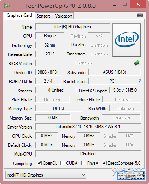Maximize the GPU-Z window
Screen dimensions: 149x184
pos(125,4)
